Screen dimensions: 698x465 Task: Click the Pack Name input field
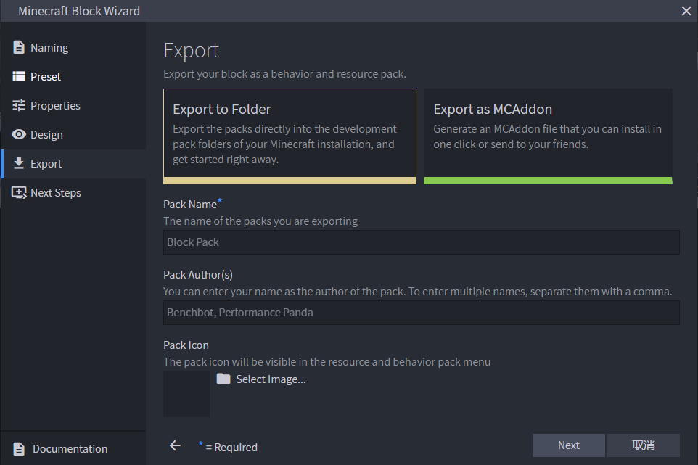[x=421, y=242]
